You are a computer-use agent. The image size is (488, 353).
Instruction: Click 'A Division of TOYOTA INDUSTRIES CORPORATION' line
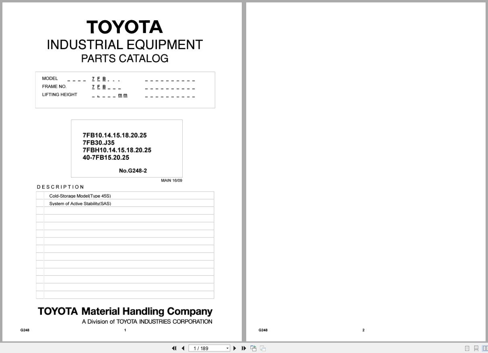pos(147,322)
